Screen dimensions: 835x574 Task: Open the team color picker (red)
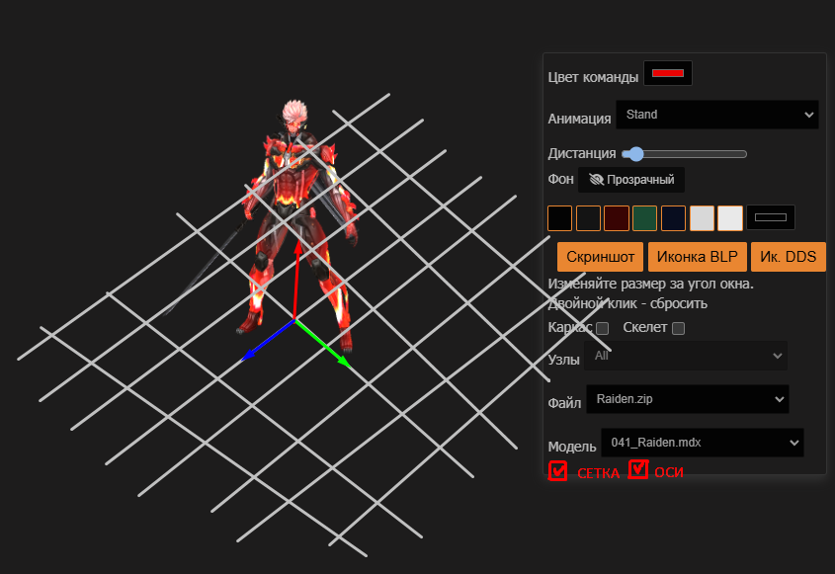pos(668,73)
